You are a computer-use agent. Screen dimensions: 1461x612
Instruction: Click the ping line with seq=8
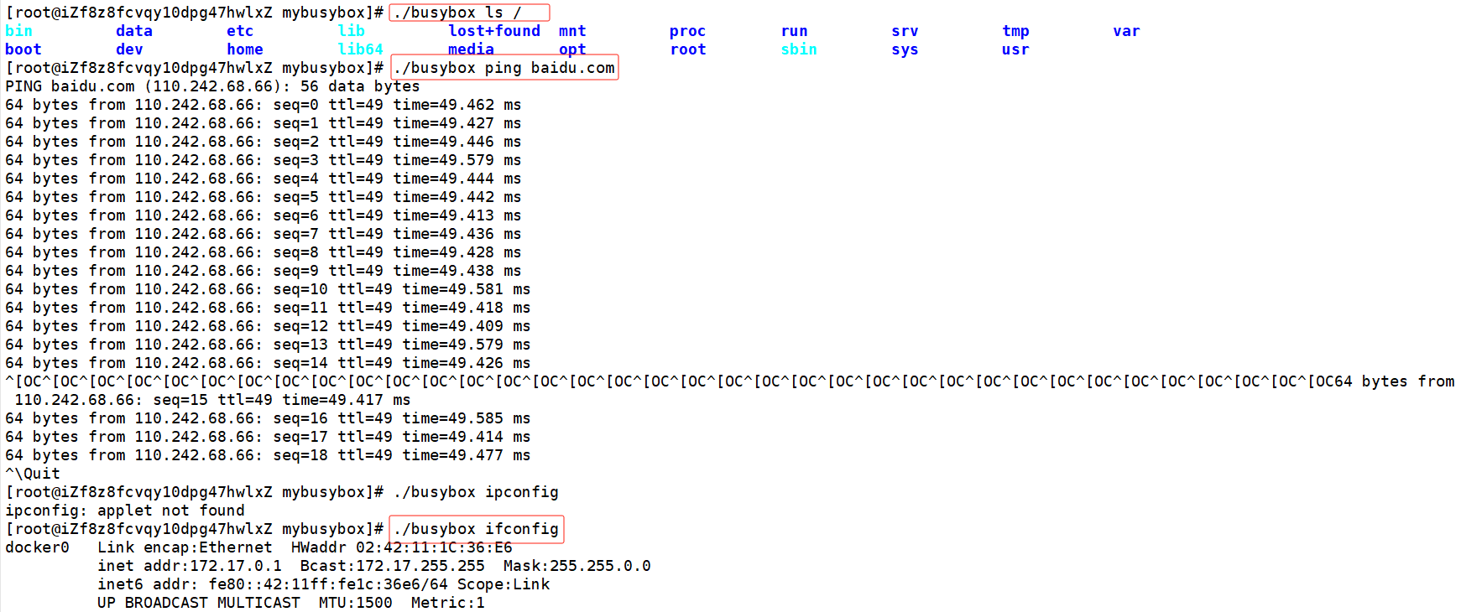(264, 252)
